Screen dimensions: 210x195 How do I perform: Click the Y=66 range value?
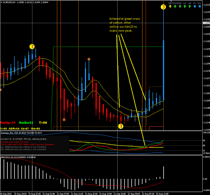4,129
